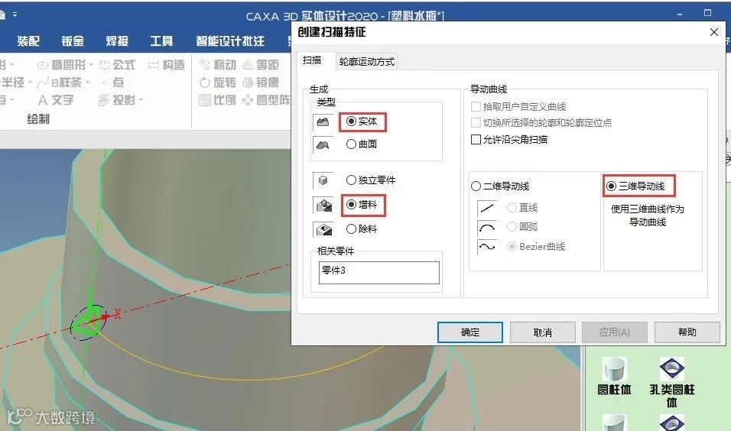Enable 允许沿尖角扫描 checkbox
Screen dimensions: 731x431
pyautogui.click(x=476, y=139)
